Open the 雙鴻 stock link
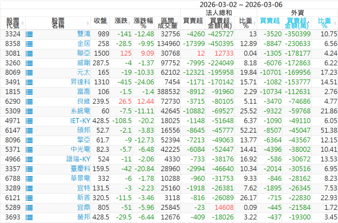The image size is (338, 223). (84, 34)
